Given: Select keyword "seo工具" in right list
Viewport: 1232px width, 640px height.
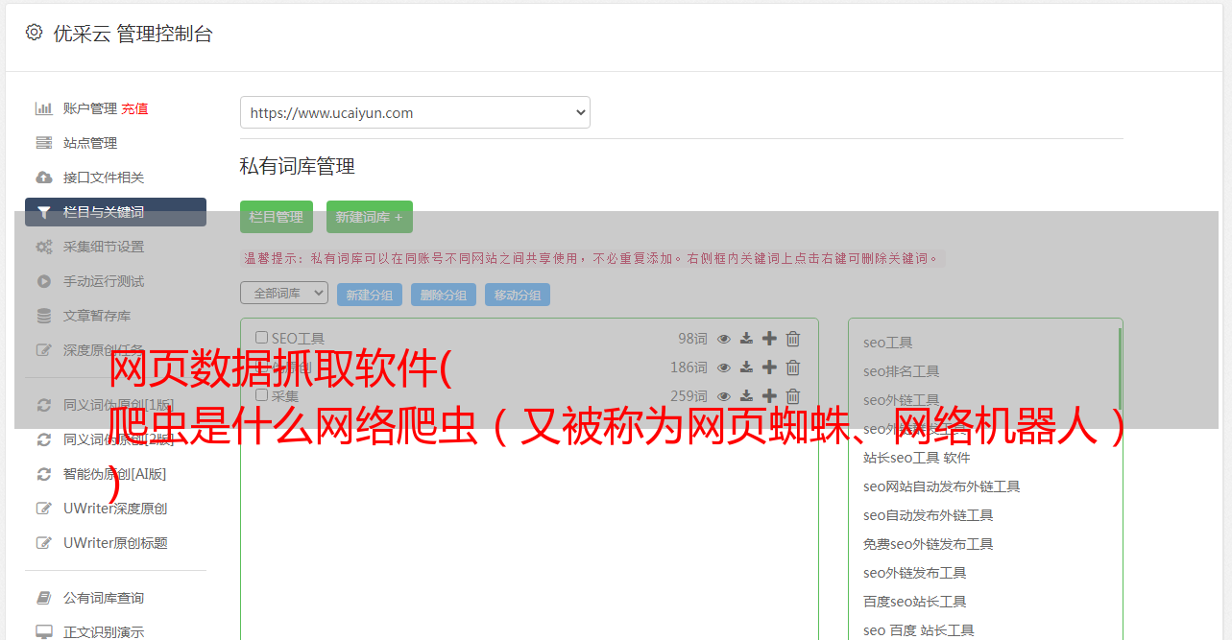Looking at the screenshot, I should point(888,343).
